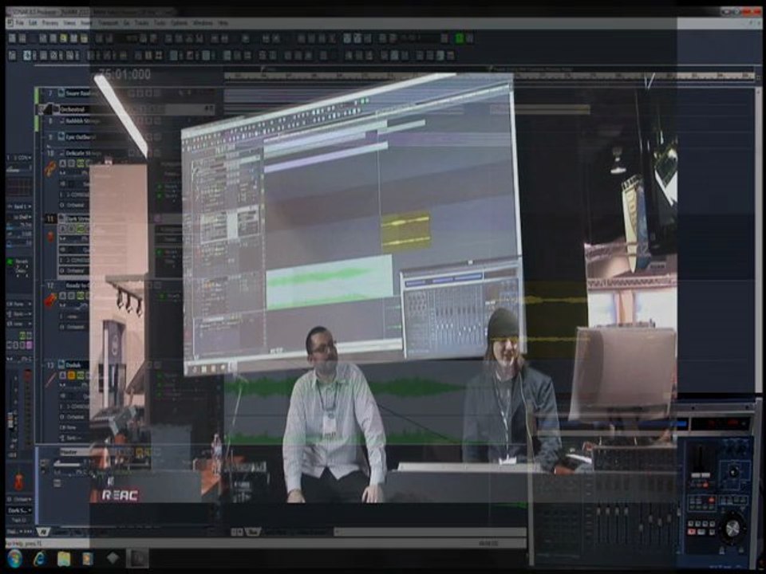Open the Help menu
The height and width of the screenshot is (574, 766).
[x=223, y=23]
